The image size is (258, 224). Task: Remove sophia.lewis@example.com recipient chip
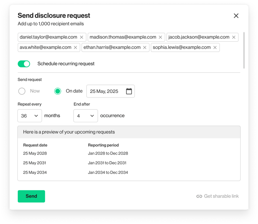click(215, 47)
